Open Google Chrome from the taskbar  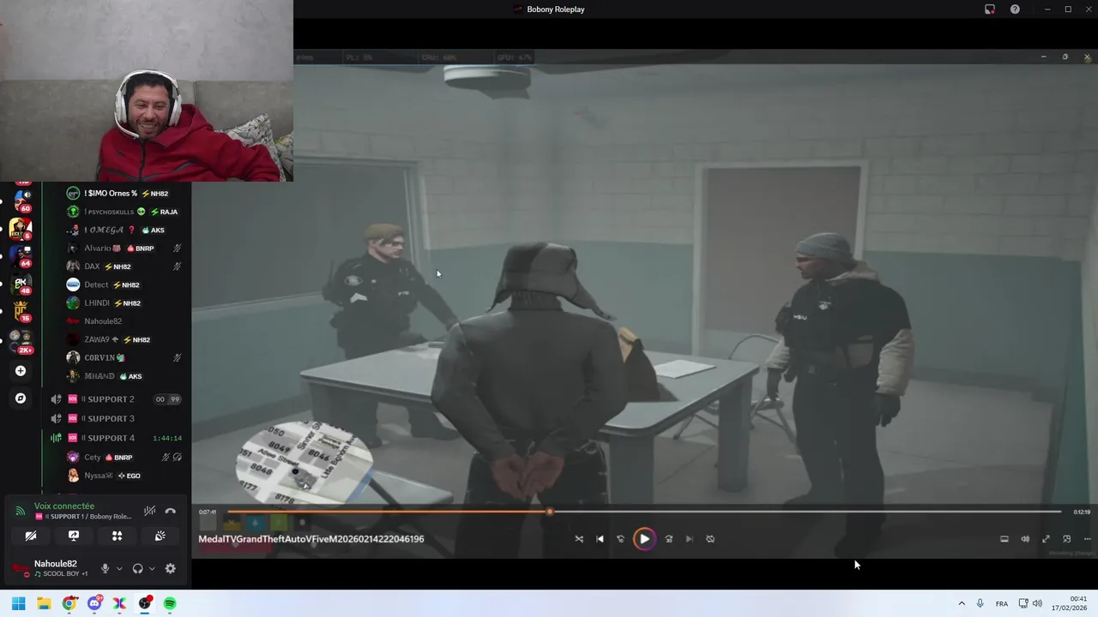[69, 603]
